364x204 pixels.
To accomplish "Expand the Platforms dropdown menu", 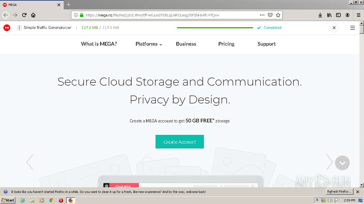I will [149, 44].
